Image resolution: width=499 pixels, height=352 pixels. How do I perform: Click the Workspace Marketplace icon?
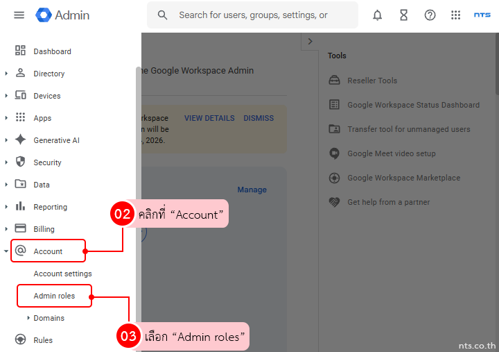tap(334, 178)
